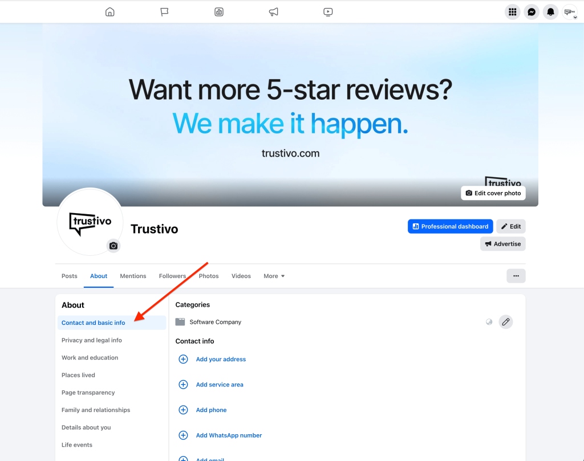The height and width of the screenshot is (461, 584).
Task: Open the Ads megaphone icon
Action: click(273, 12)
